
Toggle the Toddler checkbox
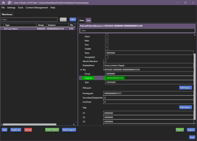107,49
